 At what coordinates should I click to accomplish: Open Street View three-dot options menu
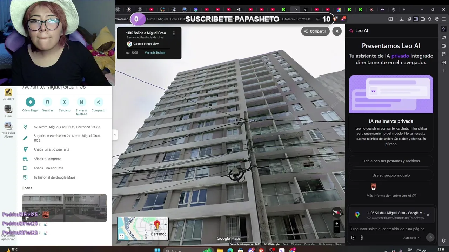point(174,33)
